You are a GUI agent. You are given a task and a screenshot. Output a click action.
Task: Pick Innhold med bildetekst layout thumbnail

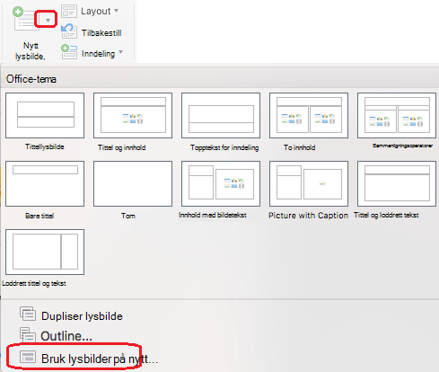click(x=221, y=183)
